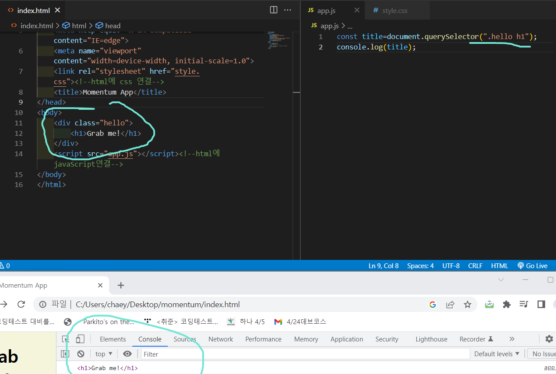Bookmark this page with star icon

click(467, 305)
